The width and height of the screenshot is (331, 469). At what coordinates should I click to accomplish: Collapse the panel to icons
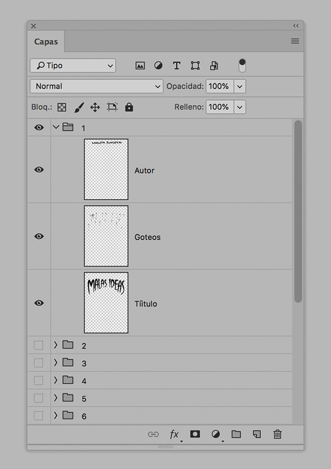[x=296, y=26]
